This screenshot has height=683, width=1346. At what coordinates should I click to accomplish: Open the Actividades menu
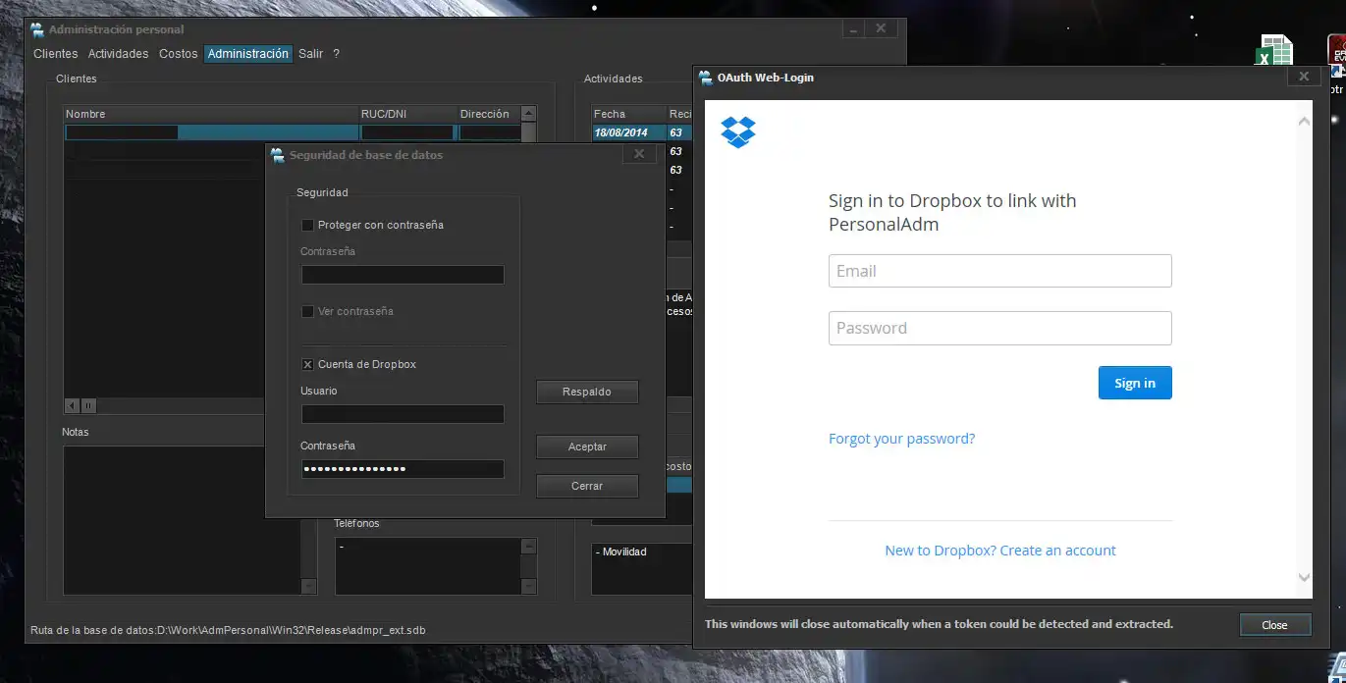pyautogui.click(x=118, y=54)
